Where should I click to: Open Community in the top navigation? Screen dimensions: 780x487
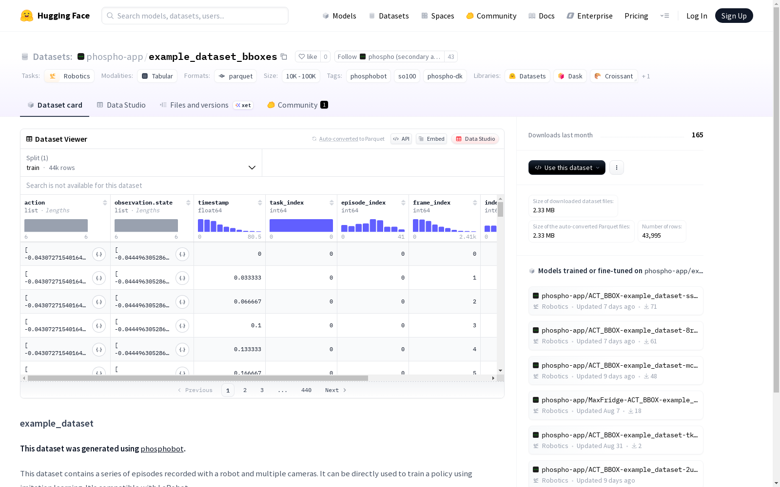(x=491, y=16)
